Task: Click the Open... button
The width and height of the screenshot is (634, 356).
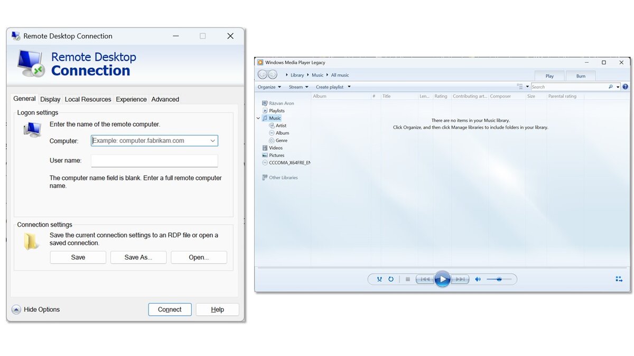Action: [x=199, y=257]
